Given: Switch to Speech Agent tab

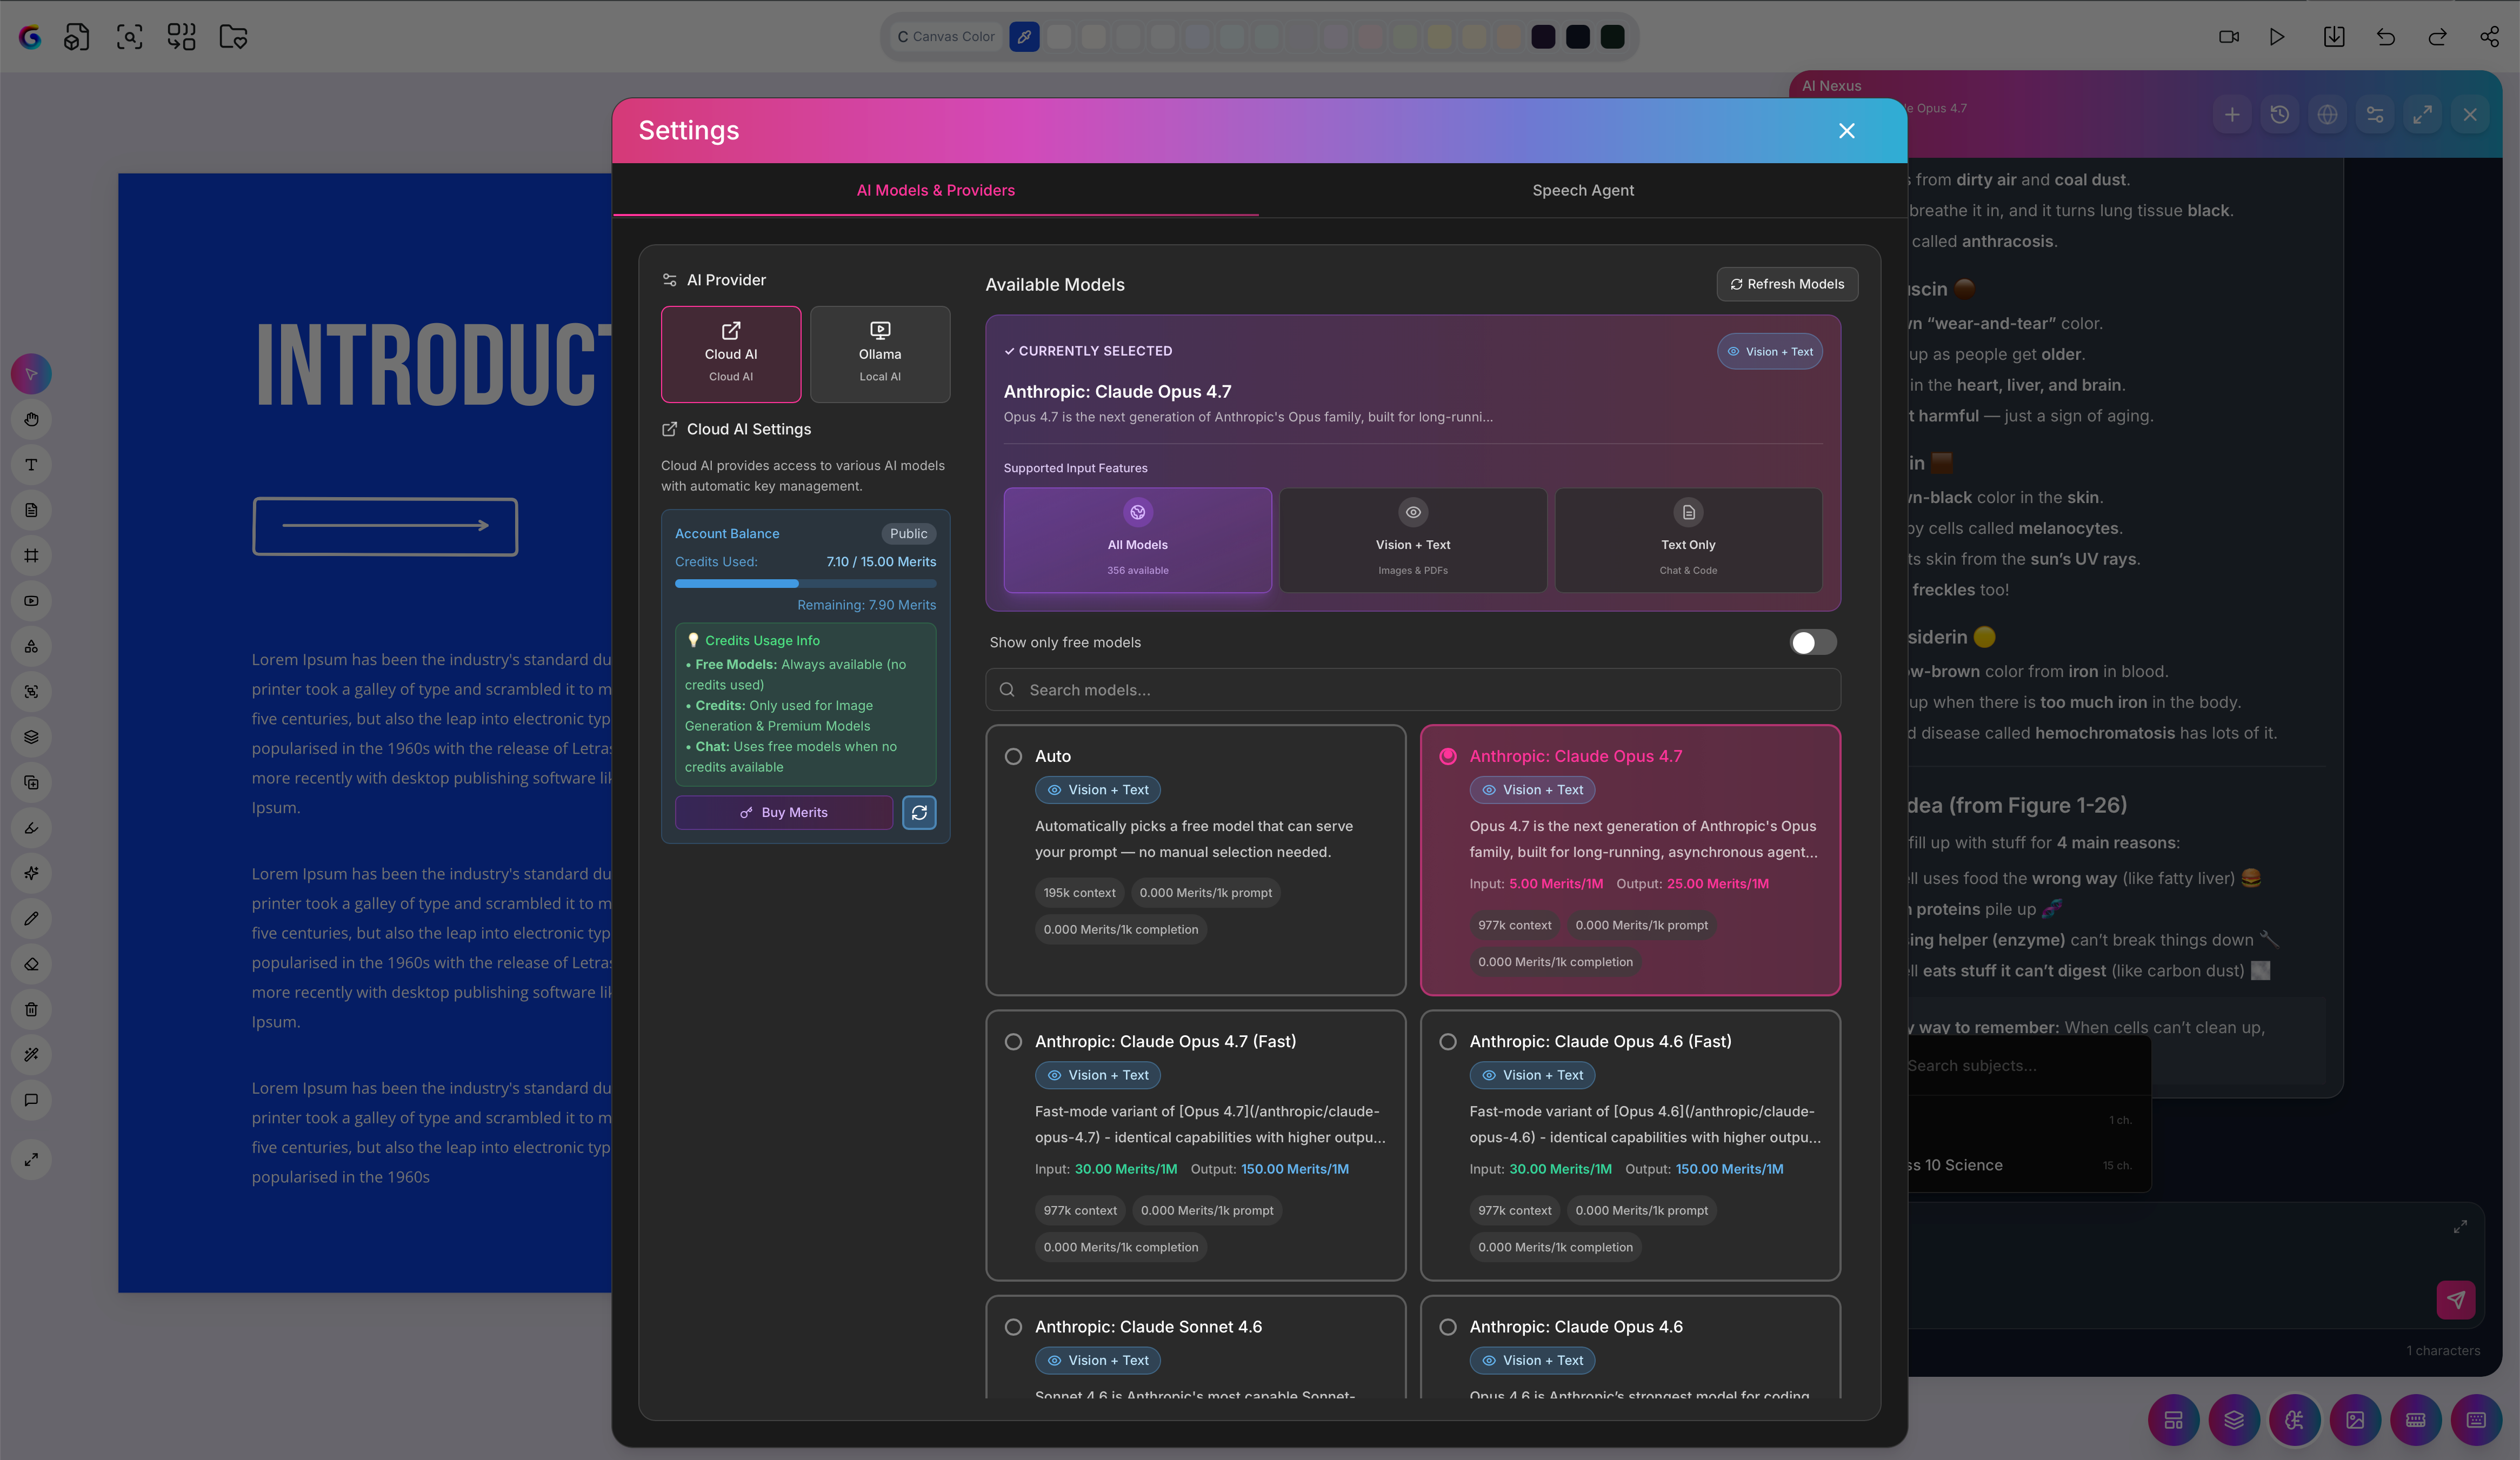Looking at the screenshot, I should coord(1583,190).
